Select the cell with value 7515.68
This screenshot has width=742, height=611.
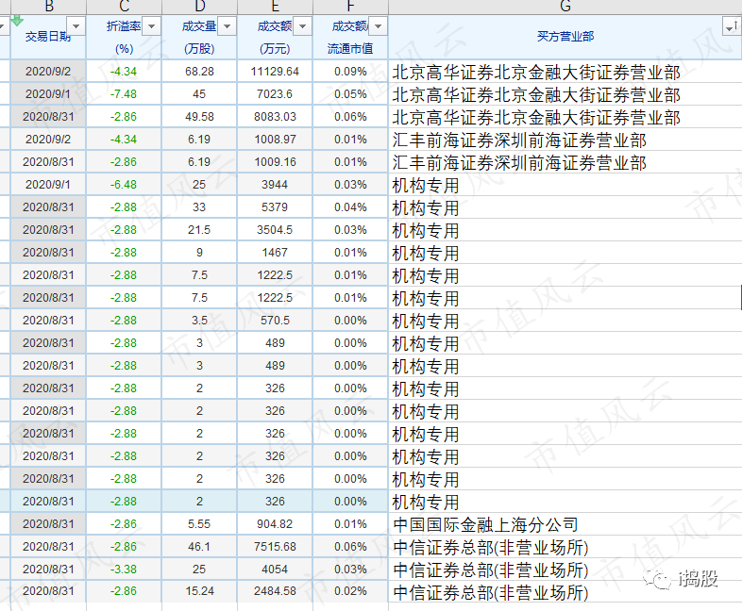pyautogui.click(x=275, y=547)
